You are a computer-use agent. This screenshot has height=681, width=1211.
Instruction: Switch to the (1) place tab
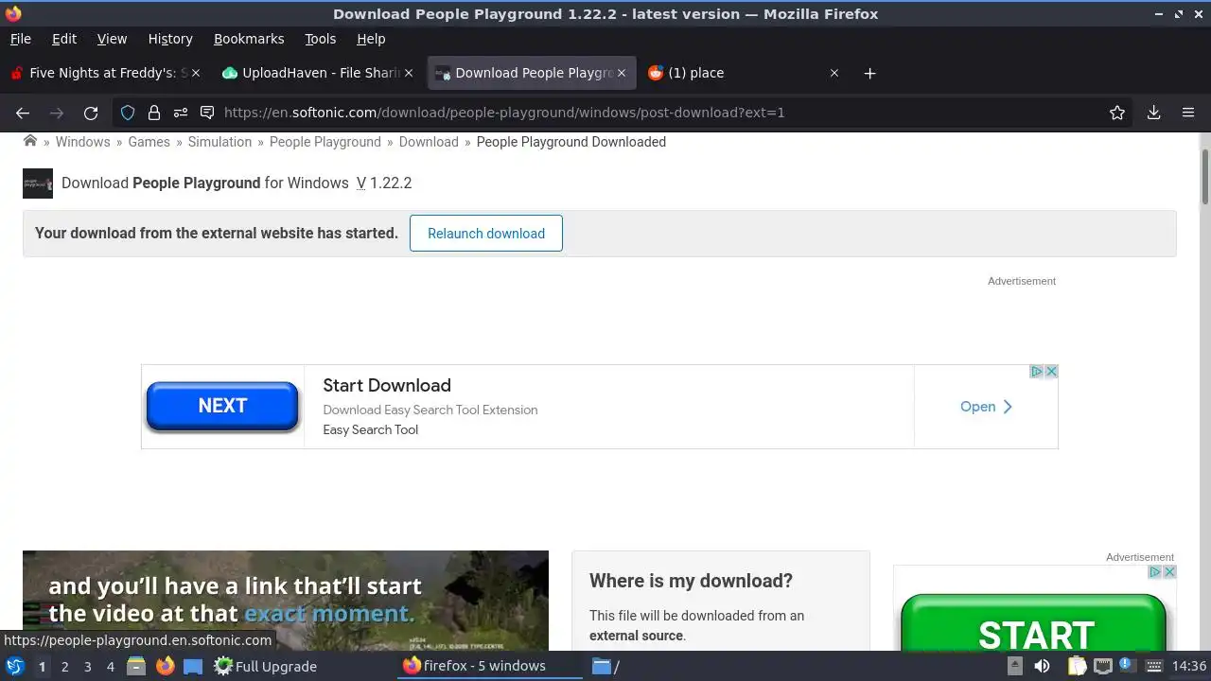click(x=743, y=73)
